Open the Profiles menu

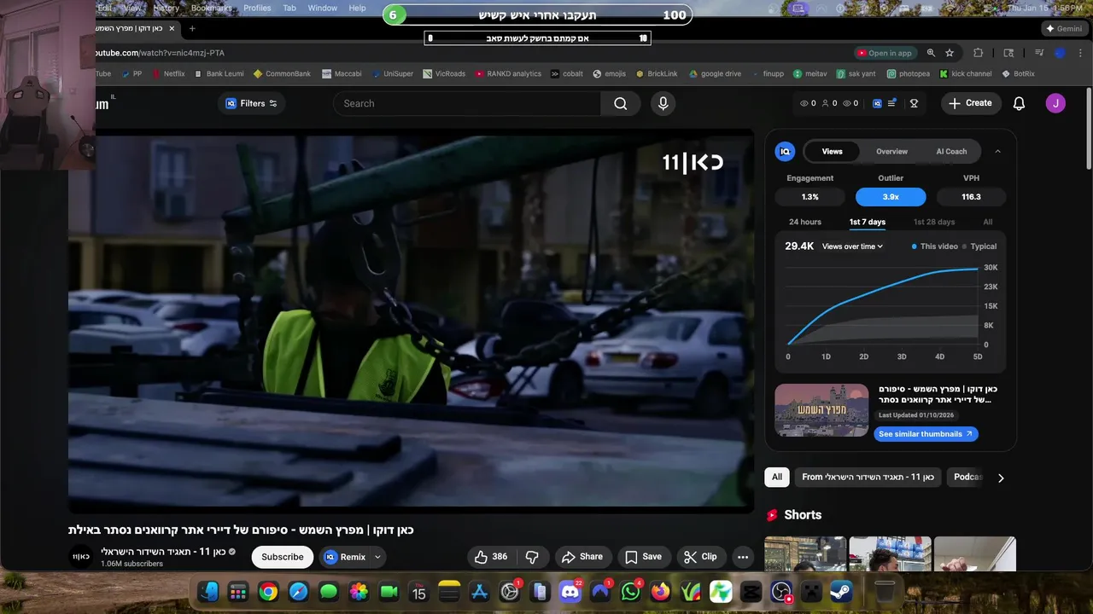257,8
